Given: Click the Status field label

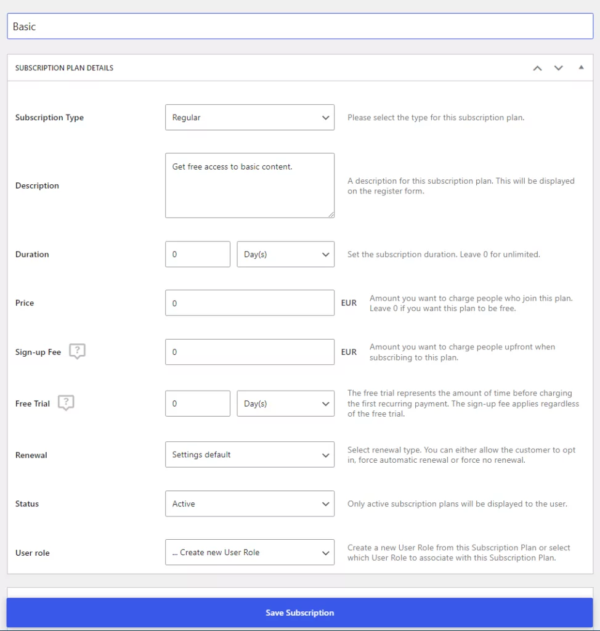Looking at the screenshot, I should [x=27, y=504].
